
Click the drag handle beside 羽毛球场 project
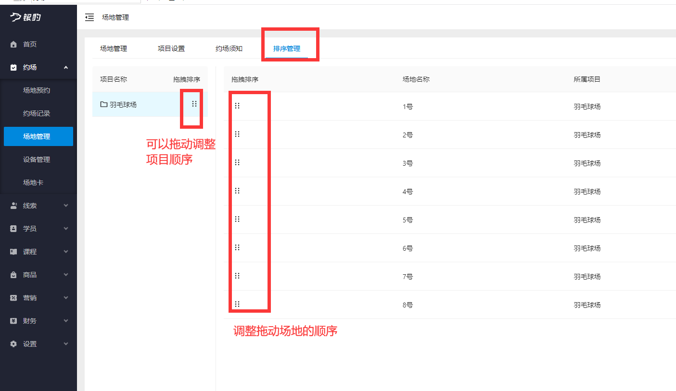point(194,103)
